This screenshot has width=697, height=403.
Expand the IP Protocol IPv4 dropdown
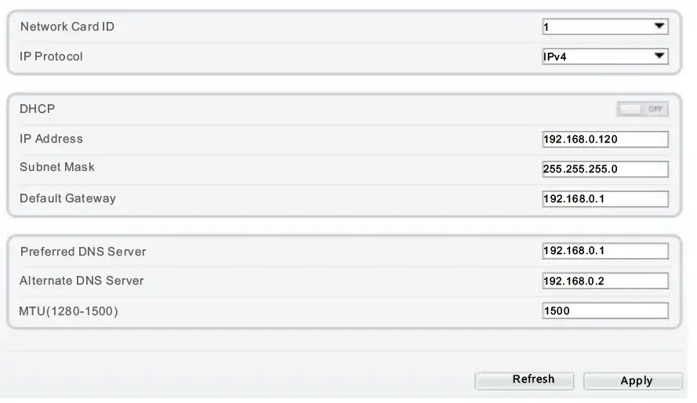click(x=604, y=56)
